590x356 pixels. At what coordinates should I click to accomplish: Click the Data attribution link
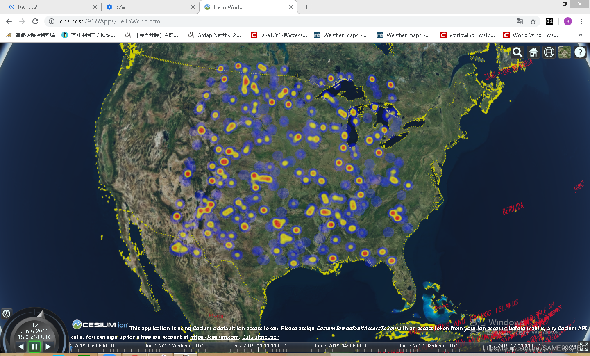(261, 337)
